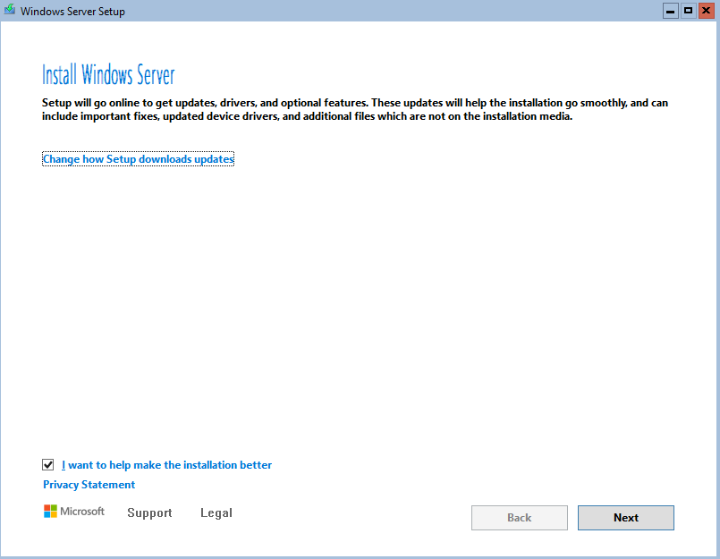Click the Support footer link
Viewport: 720px width, 559px height.
[x=149, y=512]
